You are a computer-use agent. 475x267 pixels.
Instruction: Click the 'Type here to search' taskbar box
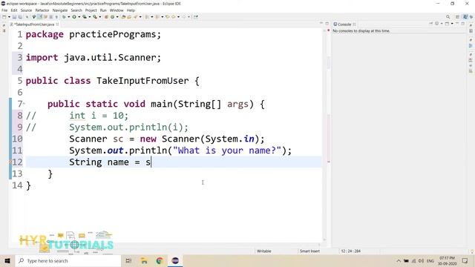[x=68, y=260]
